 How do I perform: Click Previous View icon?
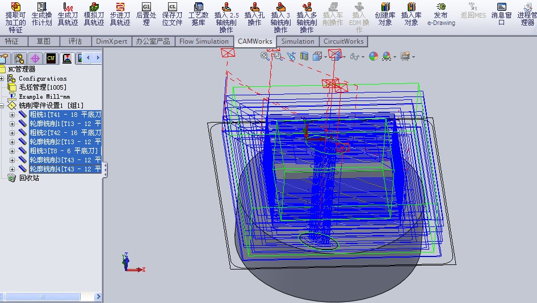click(x=291, y=56)
